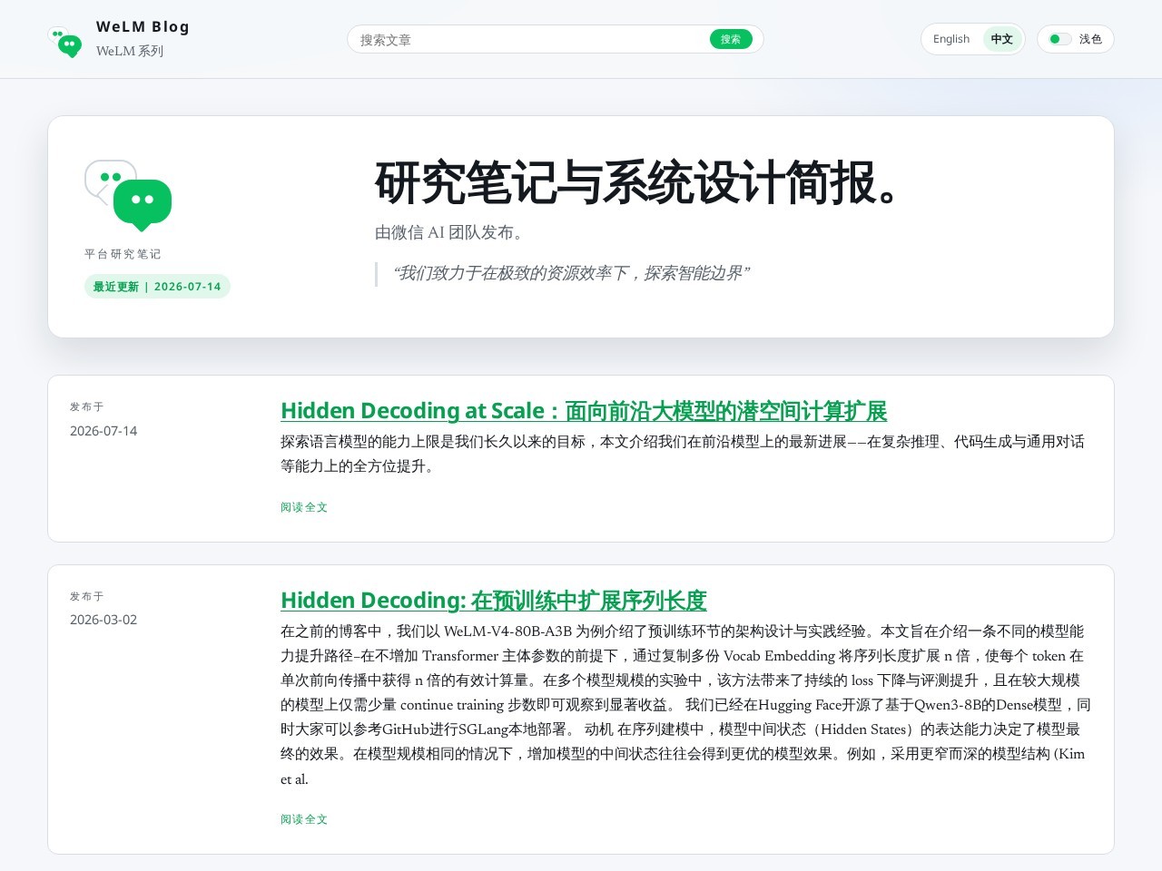
Task: Open the WeLM Blog home title link
Action: coord(143,27)
